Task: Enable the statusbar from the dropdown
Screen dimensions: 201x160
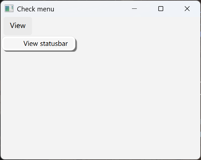Action: 45,44
